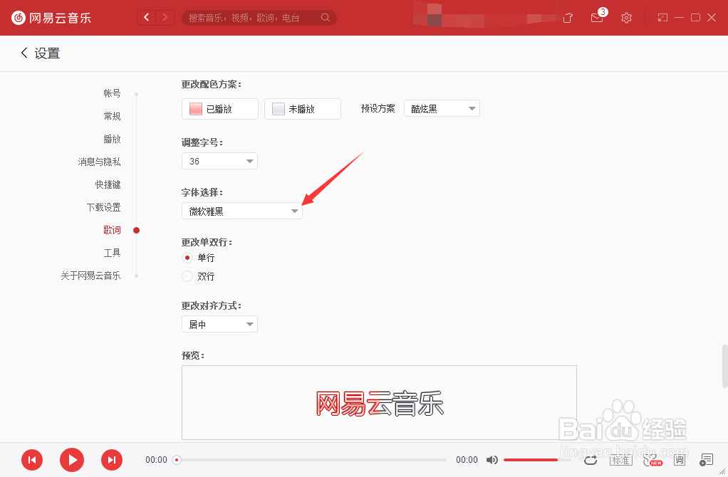Screen dimensions: 728x477
Task: Toggle loop playback mode icon
Action: (x=591, y=460)
